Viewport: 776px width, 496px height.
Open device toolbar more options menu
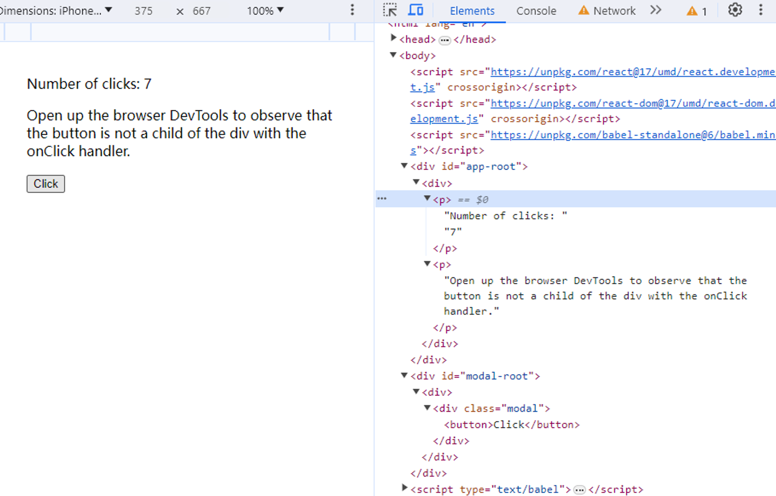coord(352,10)
